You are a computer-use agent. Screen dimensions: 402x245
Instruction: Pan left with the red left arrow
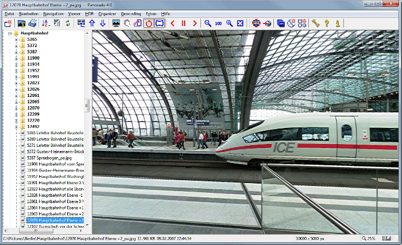(172, 24)
